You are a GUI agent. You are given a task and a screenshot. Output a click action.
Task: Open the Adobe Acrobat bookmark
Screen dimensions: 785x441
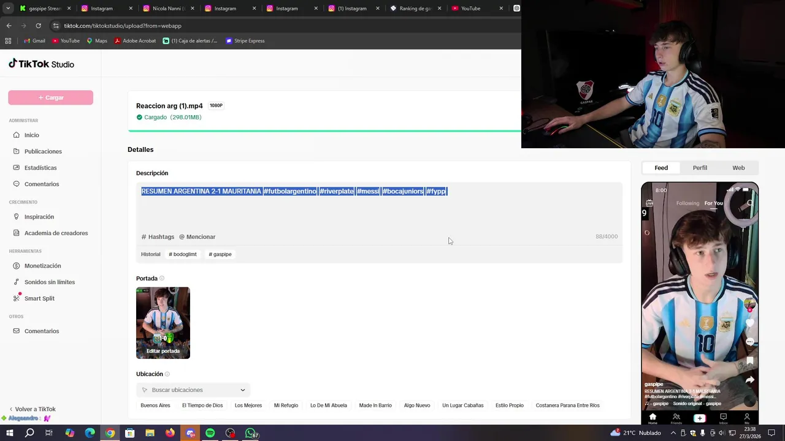(x=135, y=41)
